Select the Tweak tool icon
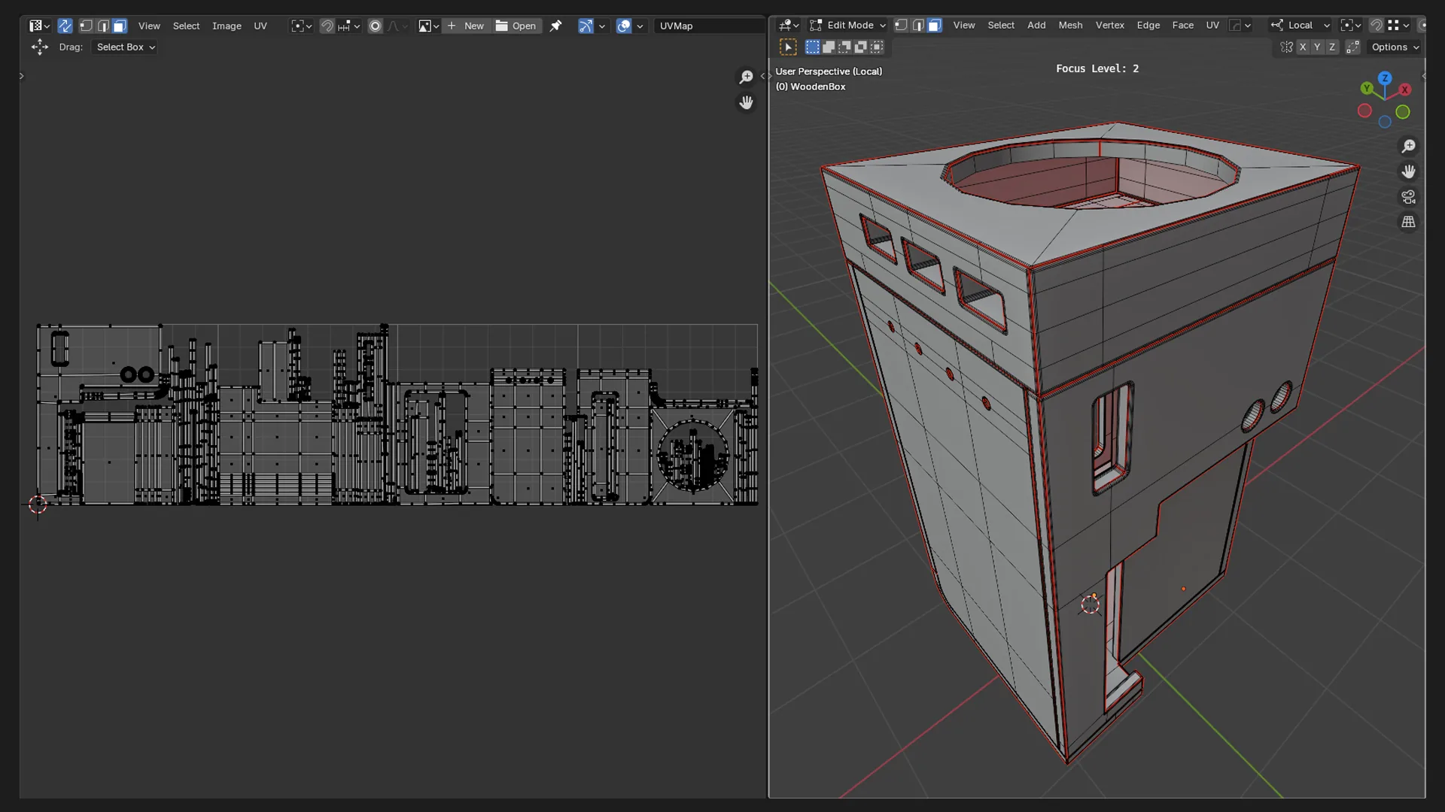 [788, 47]
